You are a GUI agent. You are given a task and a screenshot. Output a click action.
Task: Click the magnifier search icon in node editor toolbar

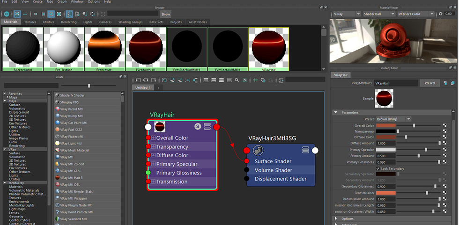(x=237, y=80)
